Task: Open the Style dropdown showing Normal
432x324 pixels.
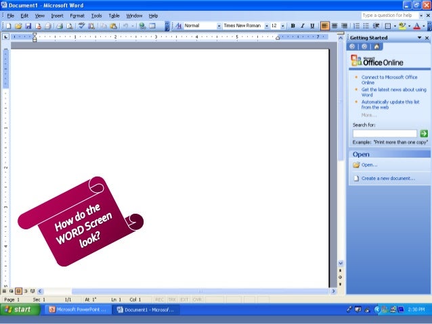Action: click(x=219, y=26)
